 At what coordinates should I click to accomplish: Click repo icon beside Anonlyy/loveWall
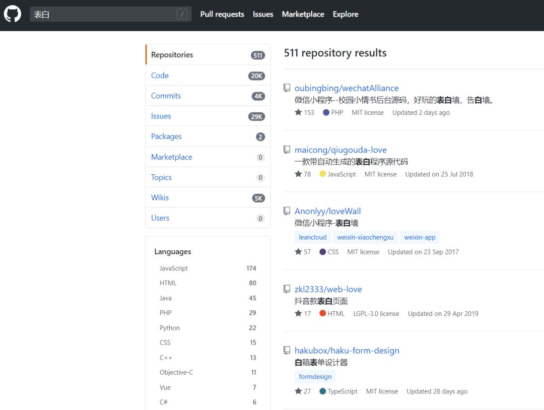[287, 211]
